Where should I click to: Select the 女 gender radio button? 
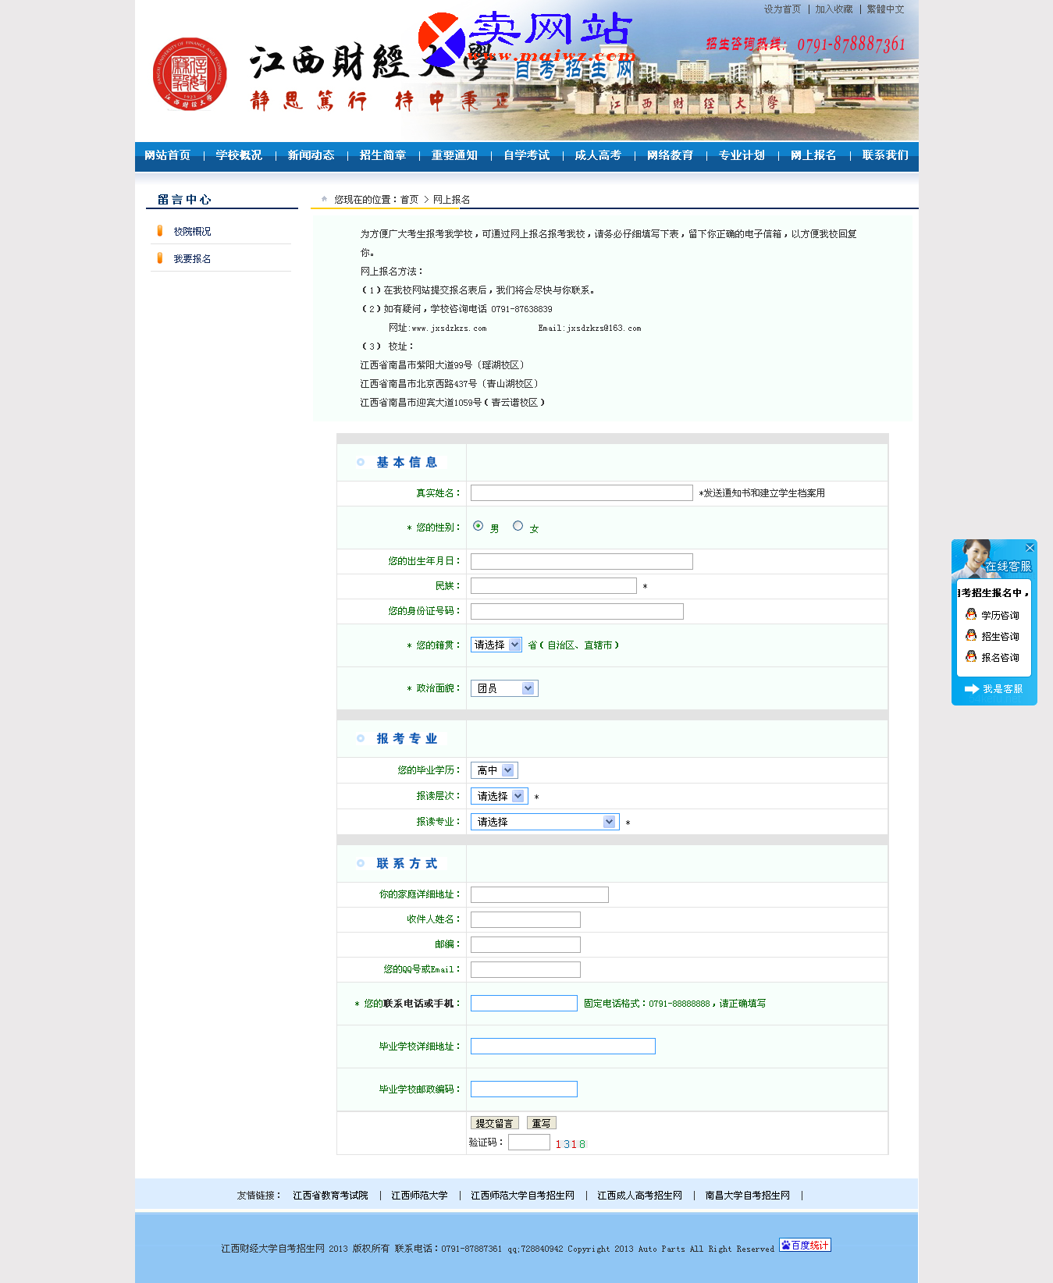518,526
